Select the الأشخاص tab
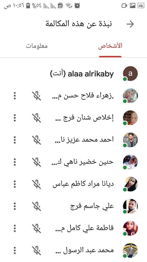 click(110, 46)
